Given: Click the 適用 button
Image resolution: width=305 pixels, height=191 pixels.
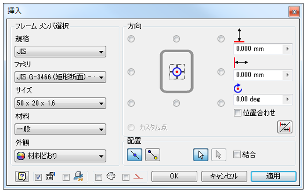Looking at the screenshot, I should (x=274, y=176).
